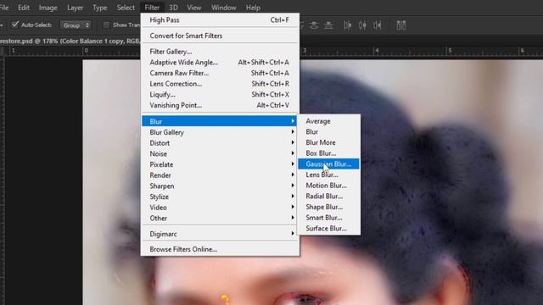
Task: Open the Help menu
Action: pyautogui.click(x=253, y=8)
